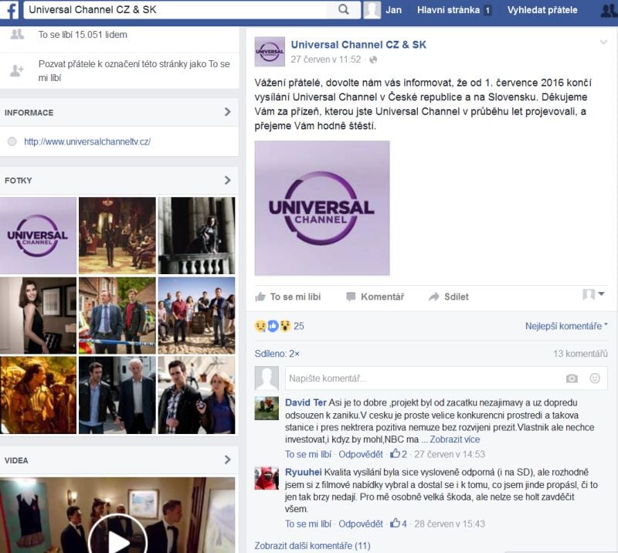Click the camera icon in comment box
618x553 pixels.
[572, 378]
